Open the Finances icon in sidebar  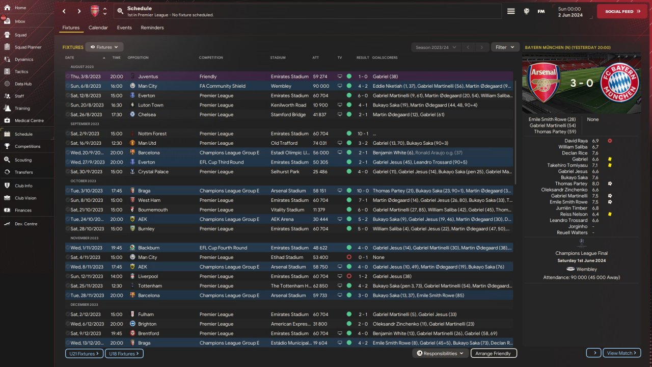coord(7,210)
